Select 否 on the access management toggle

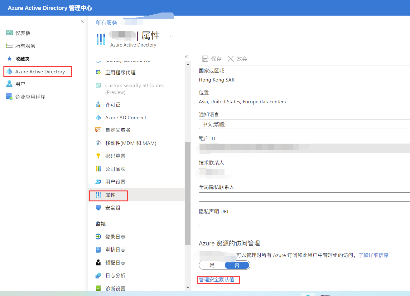(237, 265)
